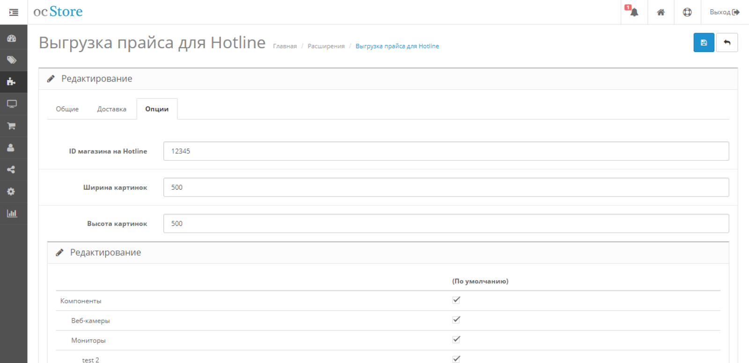Image resolution: width=749 pixels, height=363 pixels.
Task: Save settings with blue floppy button
Action: pyautogui.click(x=704, y=43)
